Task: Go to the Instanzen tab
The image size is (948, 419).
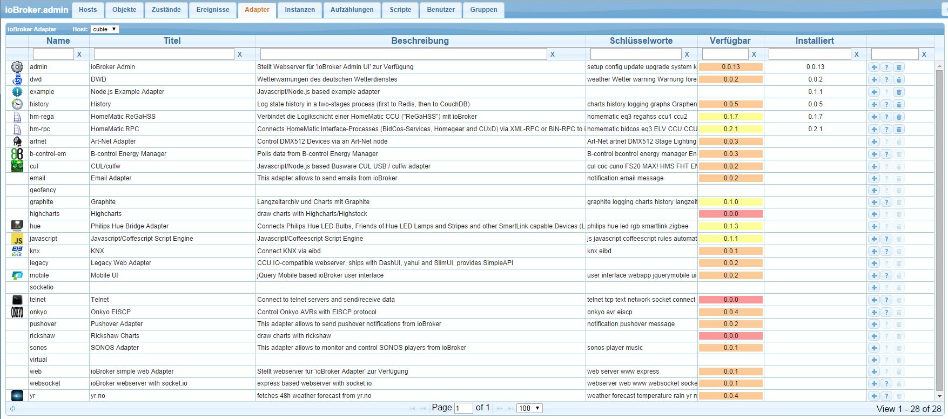Action: click(300, 10)
